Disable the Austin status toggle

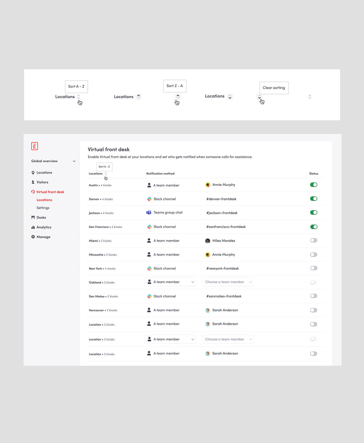[314, 185]
